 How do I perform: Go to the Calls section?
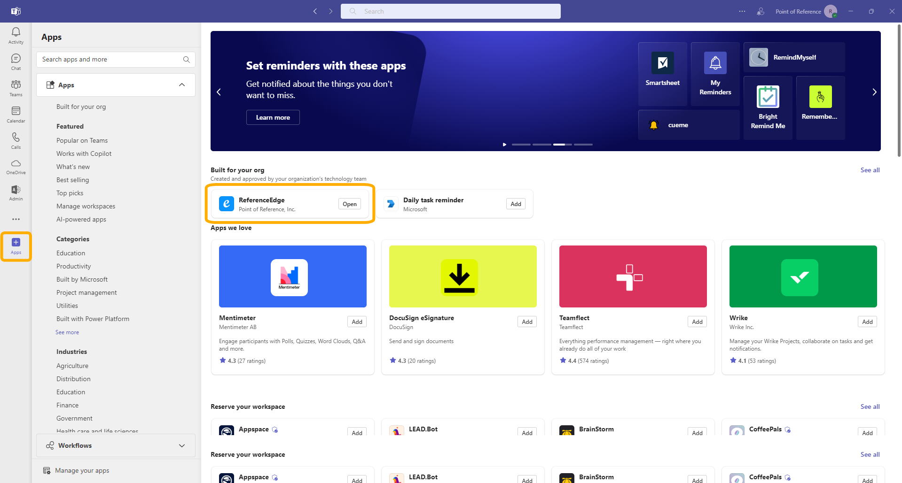[16, 140]
